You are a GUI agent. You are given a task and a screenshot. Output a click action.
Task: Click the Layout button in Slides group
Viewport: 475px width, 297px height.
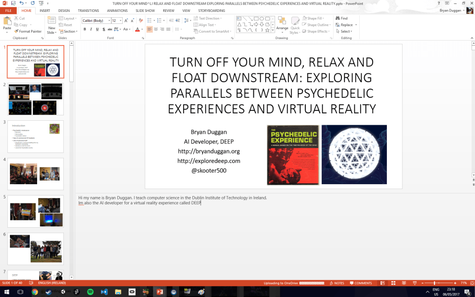[x=67, y=18]
